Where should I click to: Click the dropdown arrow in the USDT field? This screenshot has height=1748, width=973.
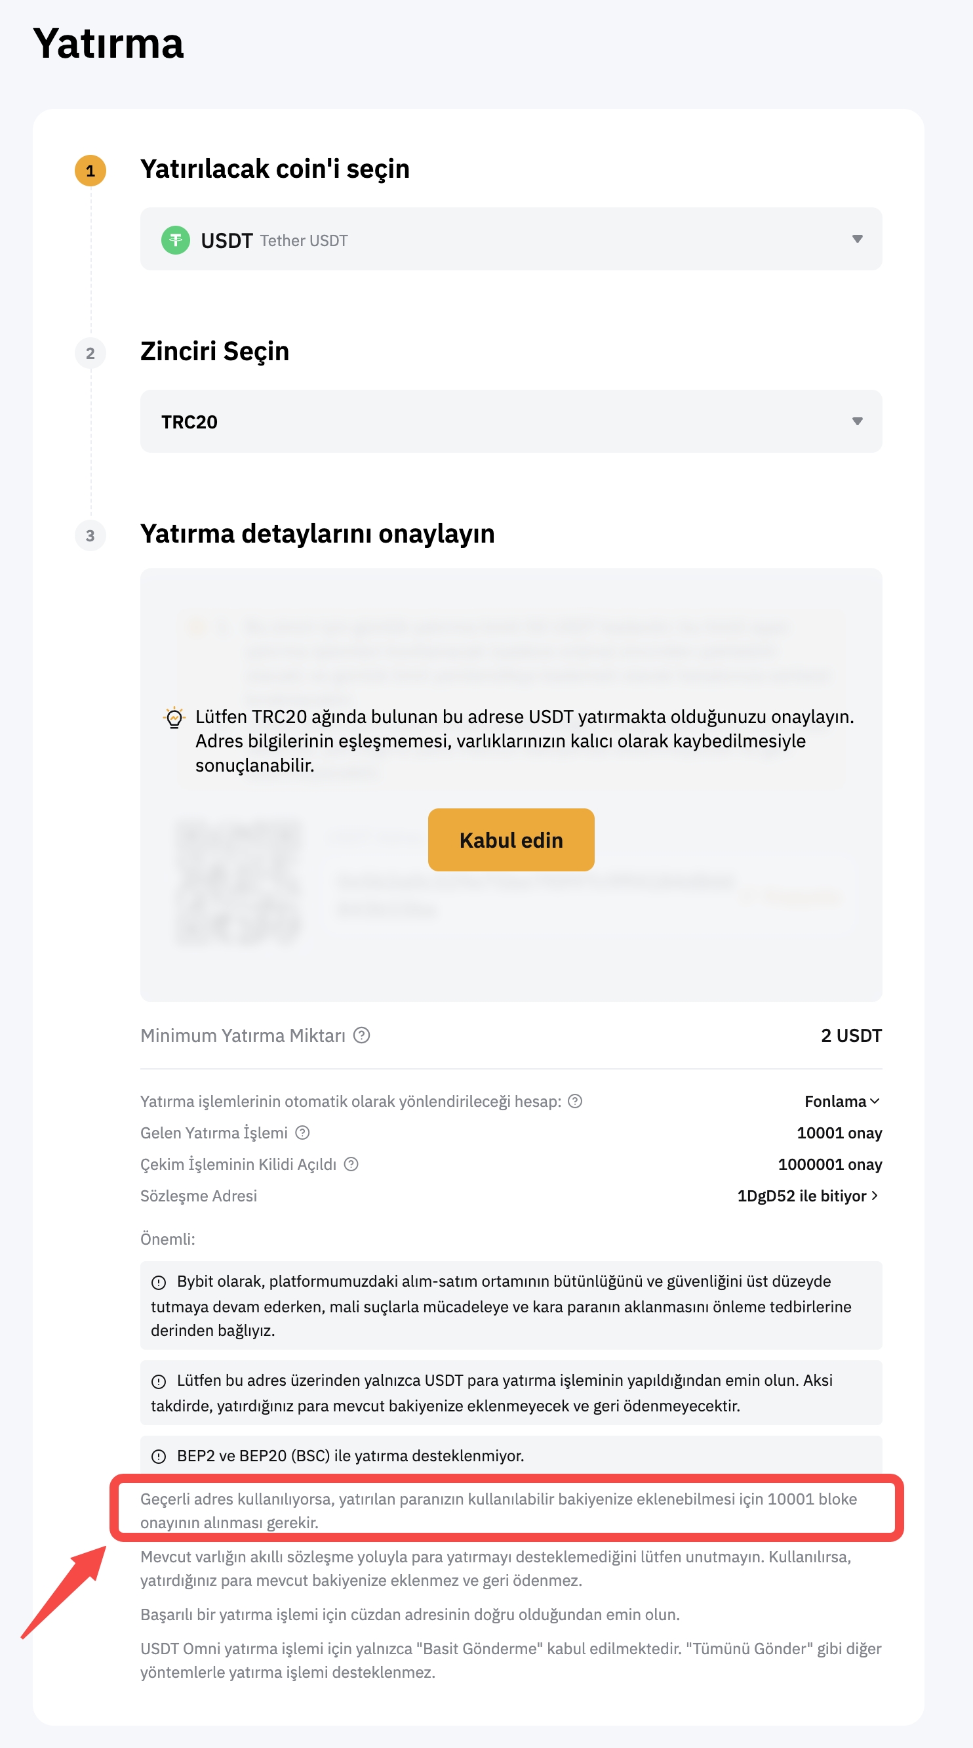[x=857, y=239]
